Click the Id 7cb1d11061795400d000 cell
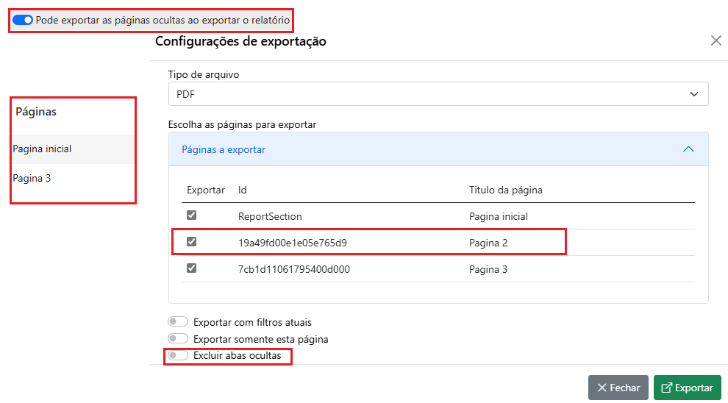 pos(293,269)
